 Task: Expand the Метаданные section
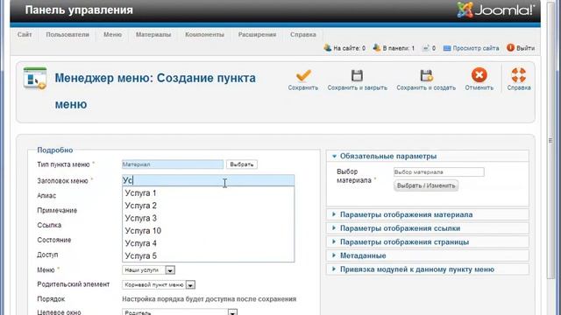(428, 255)
